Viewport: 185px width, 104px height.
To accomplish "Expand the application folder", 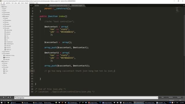I will [x=3, y=21].
